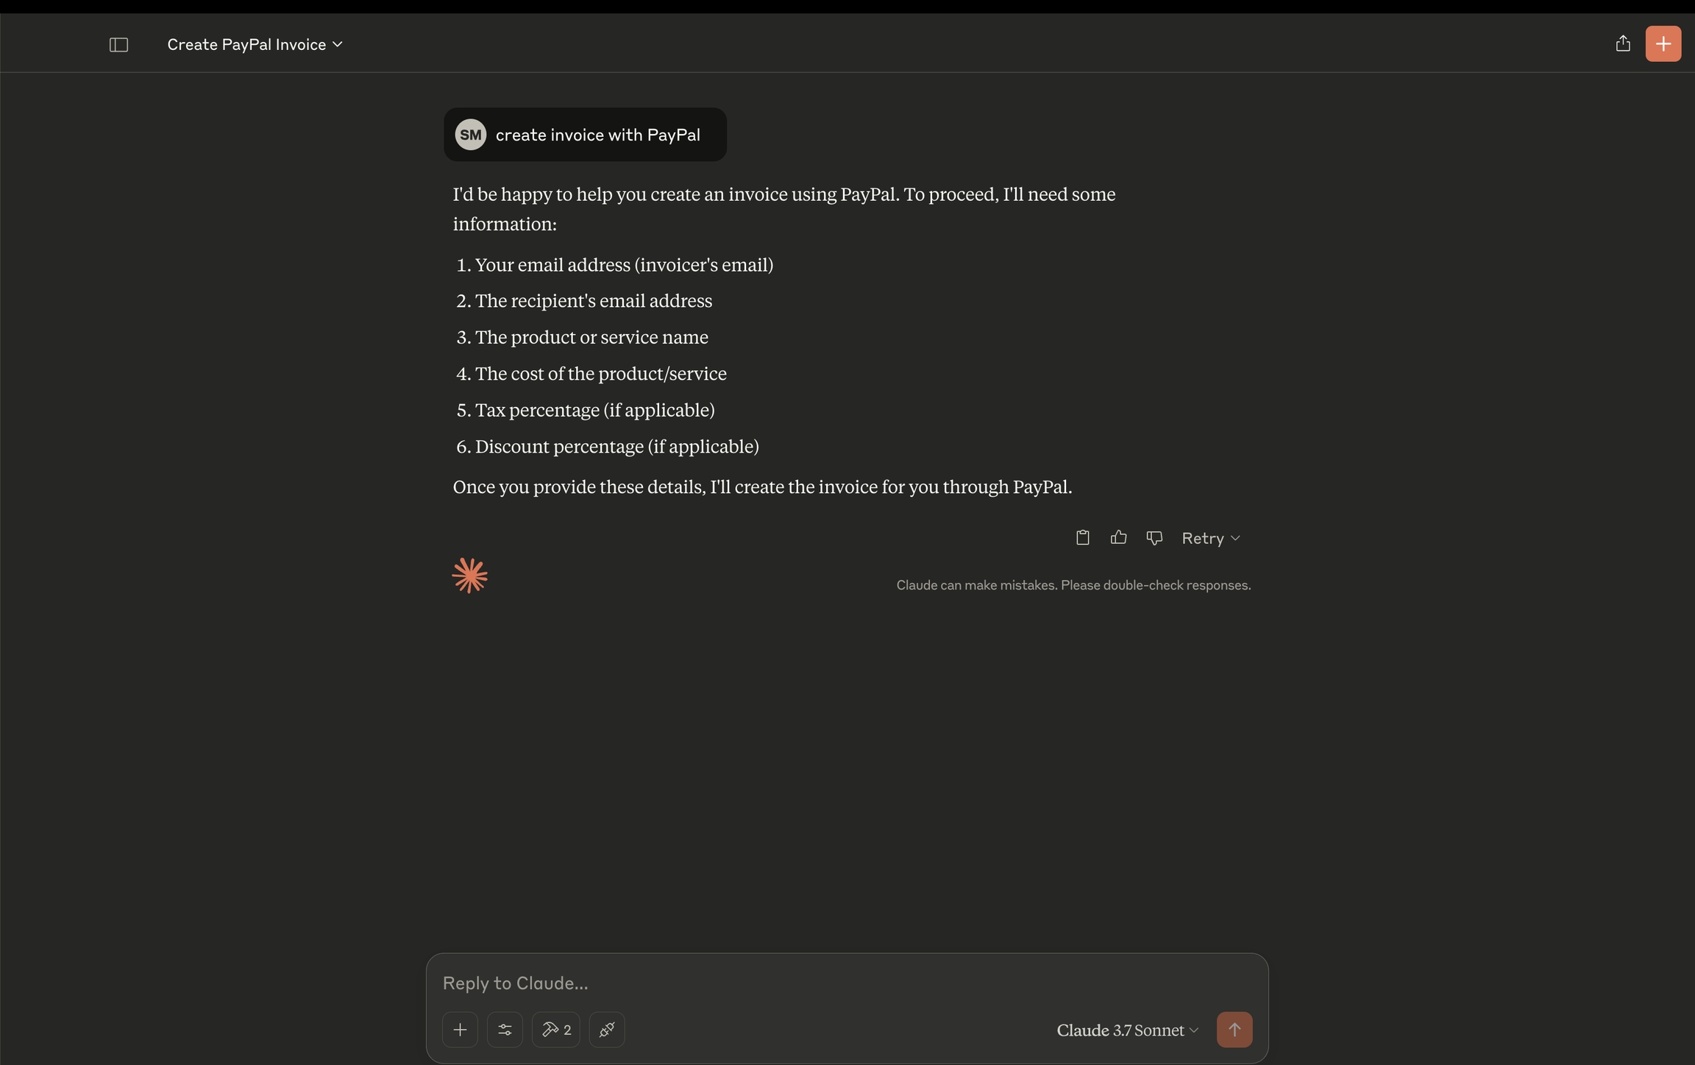
Task: Give the response a thumbs down
Action: point(1154,538)
